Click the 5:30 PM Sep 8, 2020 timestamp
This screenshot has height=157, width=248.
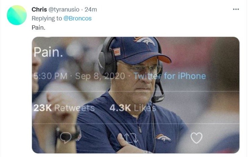click(x=79, y=76)
